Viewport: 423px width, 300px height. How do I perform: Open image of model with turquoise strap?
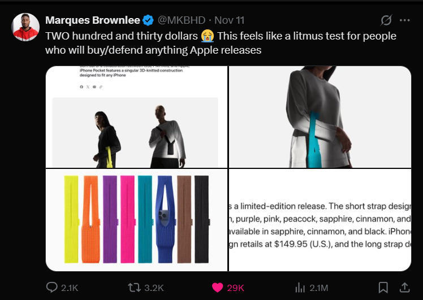click(320, 117)
